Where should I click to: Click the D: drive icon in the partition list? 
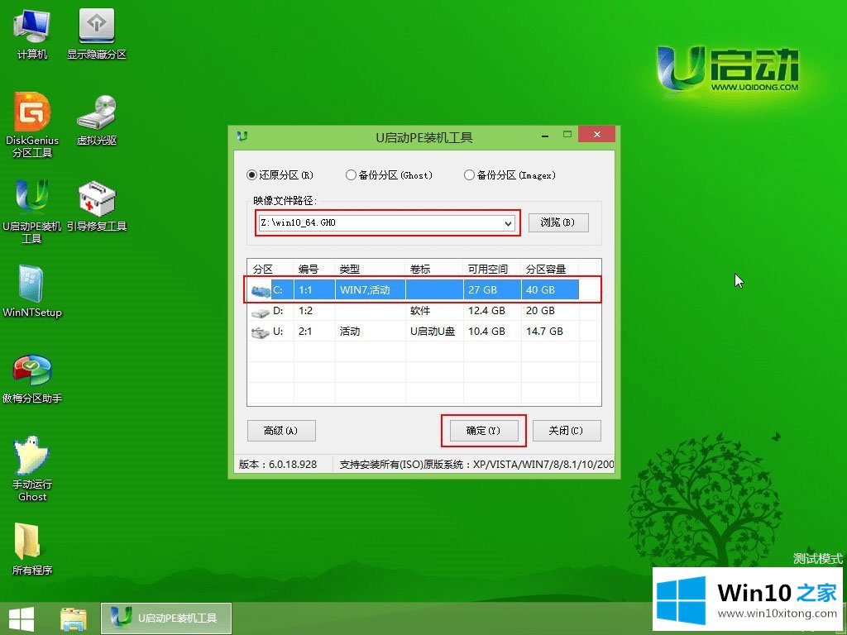click(x=261, y=312)
